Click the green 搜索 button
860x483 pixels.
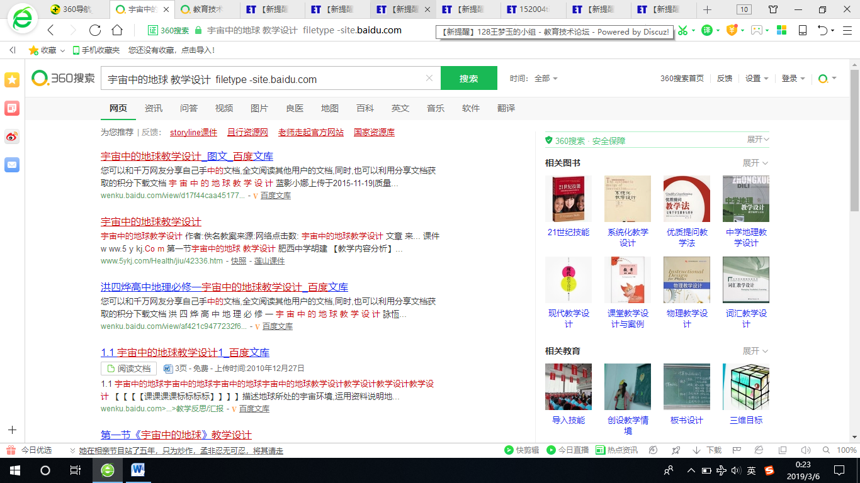(x=469, y=79)
